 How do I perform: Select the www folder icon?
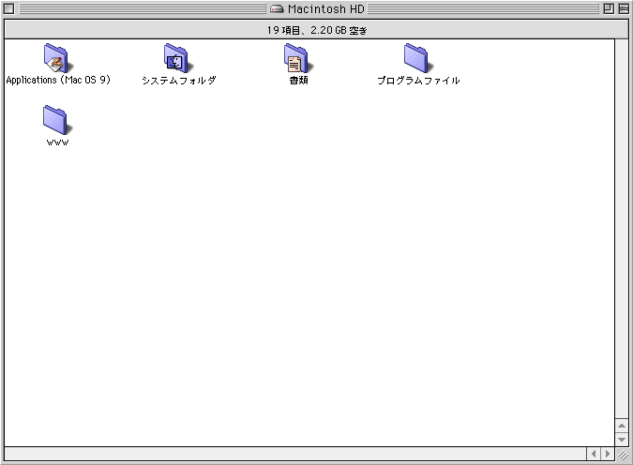[x=56, y=120]
